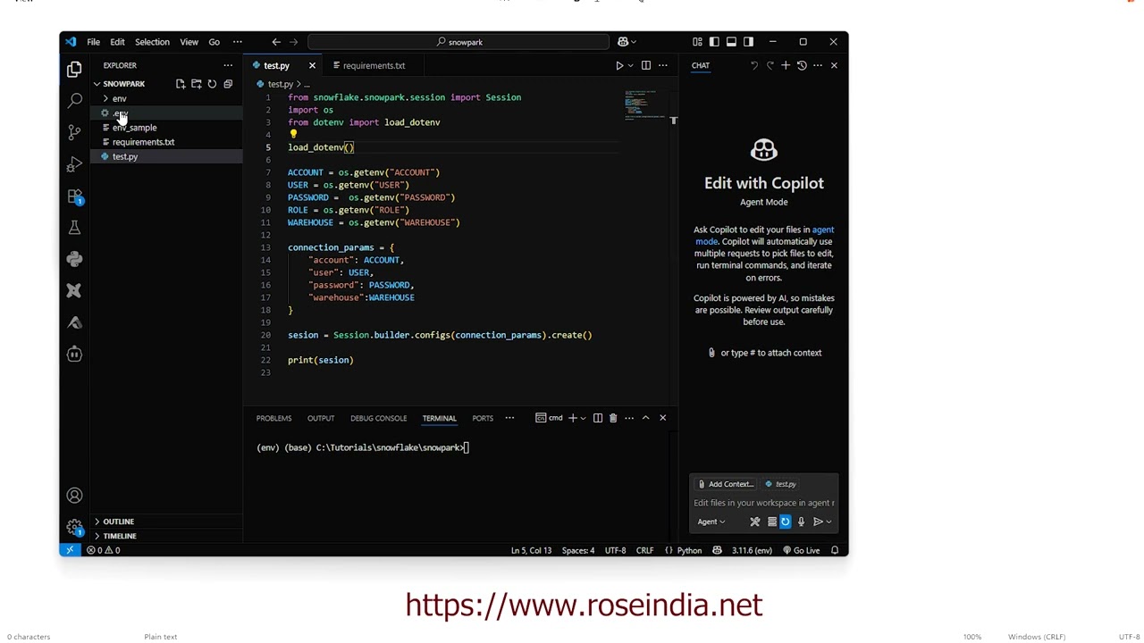Switch to the PROBLEMS panel tab

tap(273, 418)
